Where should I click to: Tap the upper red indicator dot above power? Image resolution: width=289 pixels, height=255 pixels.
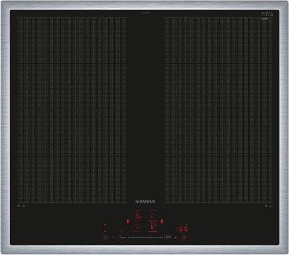coord(105,225)
